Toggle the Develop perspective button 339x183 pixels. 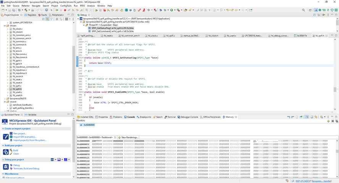316,10
